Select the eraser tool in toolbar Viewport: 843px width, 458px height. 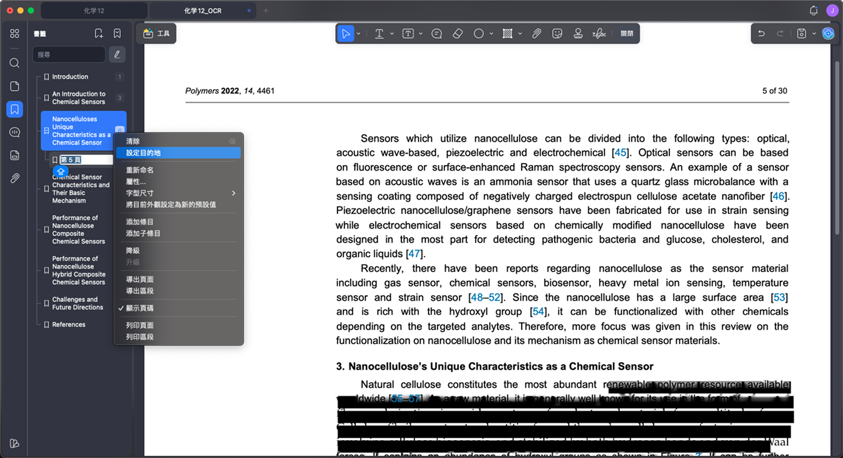[457, 33]
